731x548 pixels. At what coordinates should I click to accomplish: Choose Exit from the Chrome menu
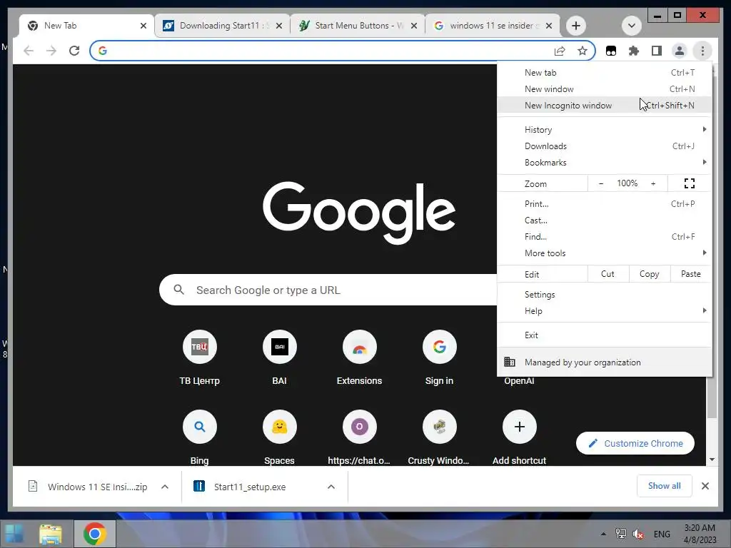pyautogui.click(x=605, y=335)
